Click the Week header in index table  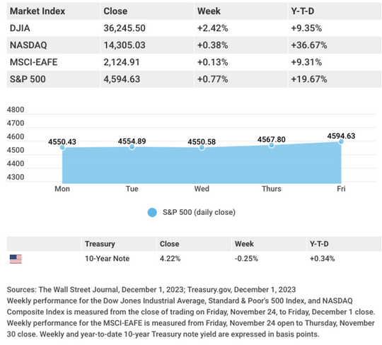coord(209,11)
